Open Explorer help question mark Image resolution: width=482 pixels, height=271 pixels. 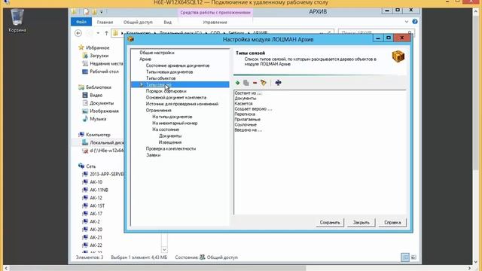click(415, 22)
